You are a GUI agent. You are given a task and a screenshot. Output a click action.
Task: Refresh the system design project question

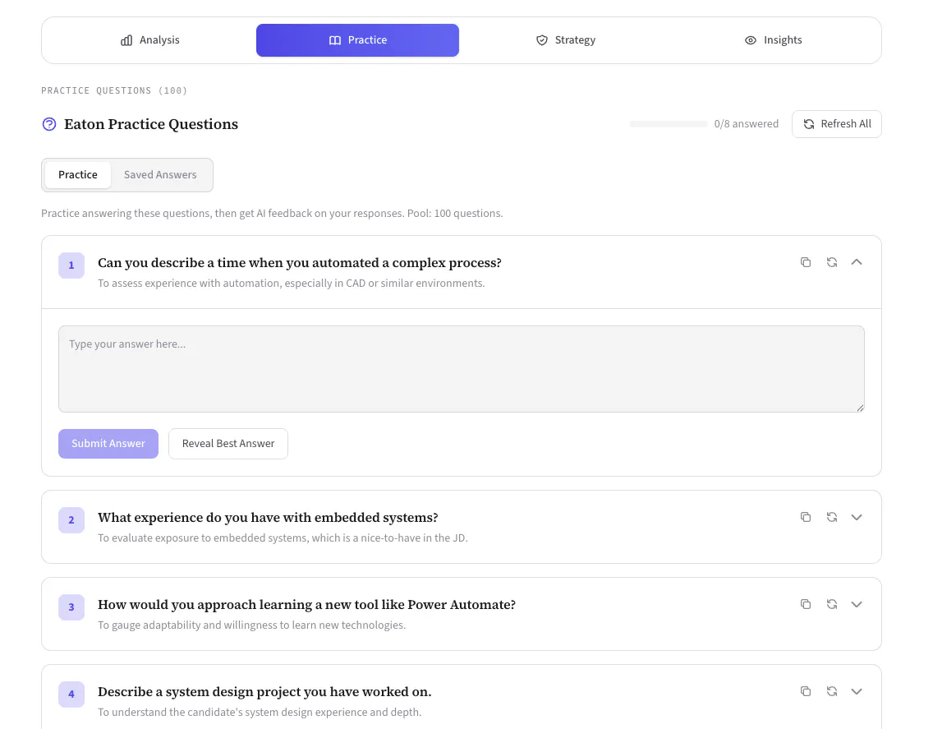[x=831, y=691]
